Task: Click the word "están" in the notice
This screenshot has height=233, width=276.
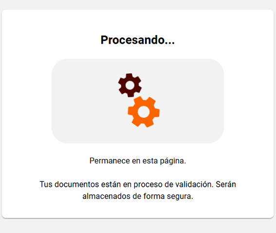Action: [x=111, y=184]
